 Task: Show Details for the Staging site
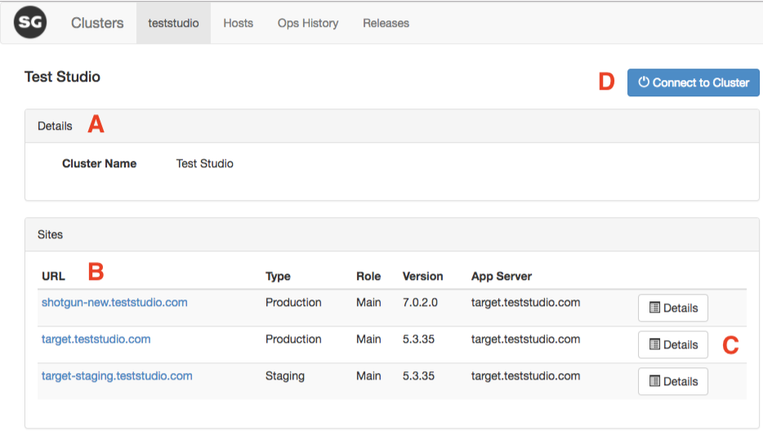click(x=672, y=381)
